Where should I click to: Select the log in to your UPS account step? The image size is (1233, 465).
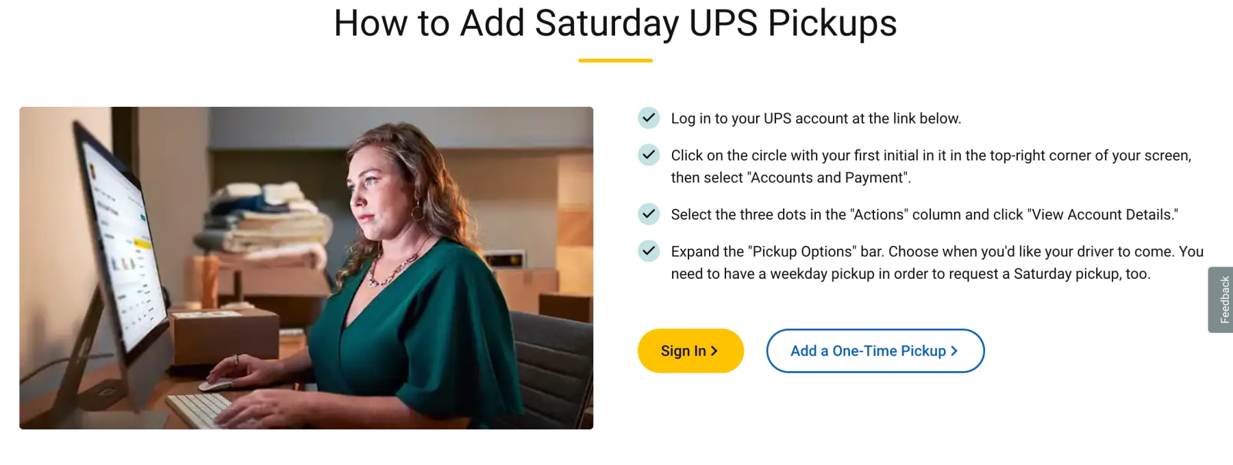pos(815,118)
